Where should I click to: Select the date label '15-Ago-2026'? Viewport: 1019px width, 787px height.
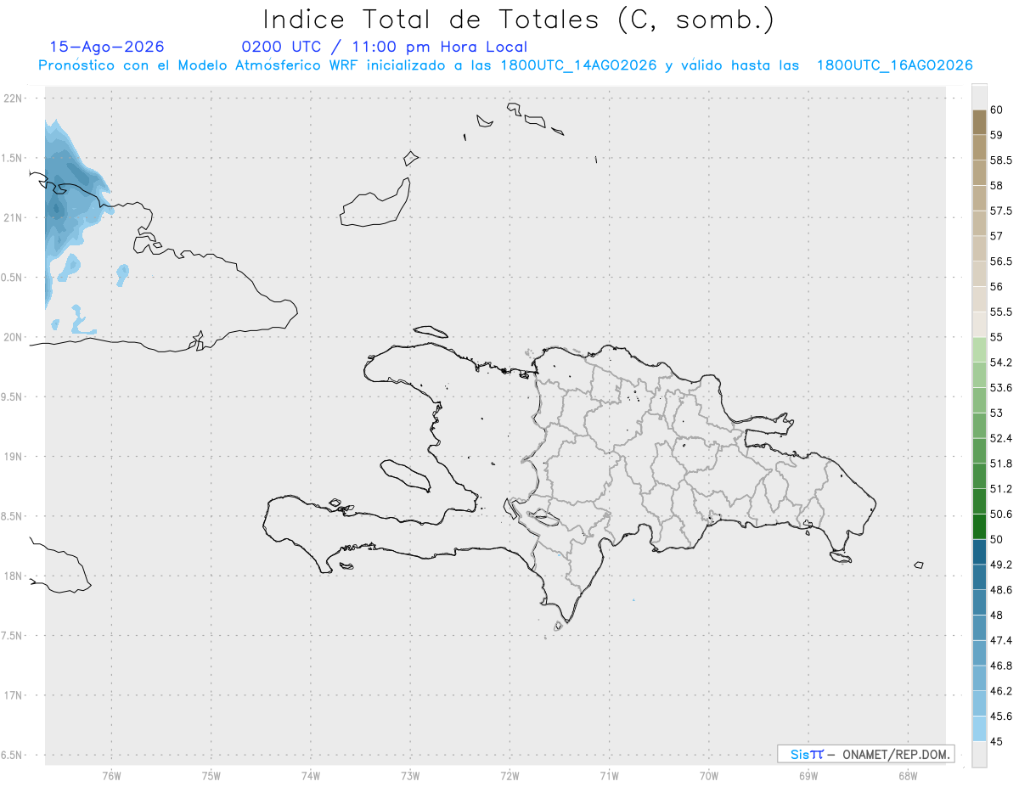[107, 47]
